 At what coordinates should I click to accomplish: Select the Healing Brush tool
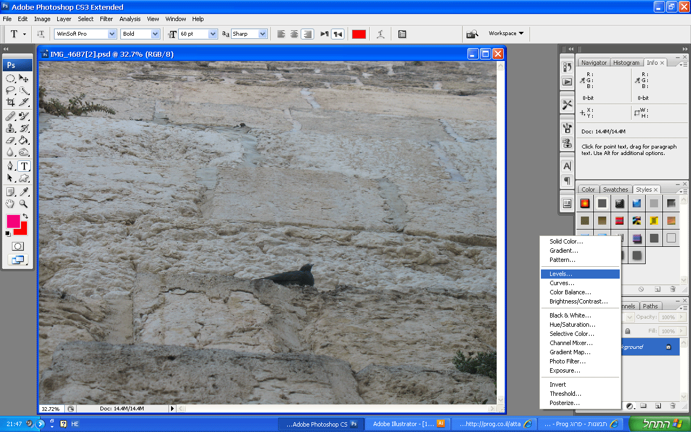click(10, 116)
